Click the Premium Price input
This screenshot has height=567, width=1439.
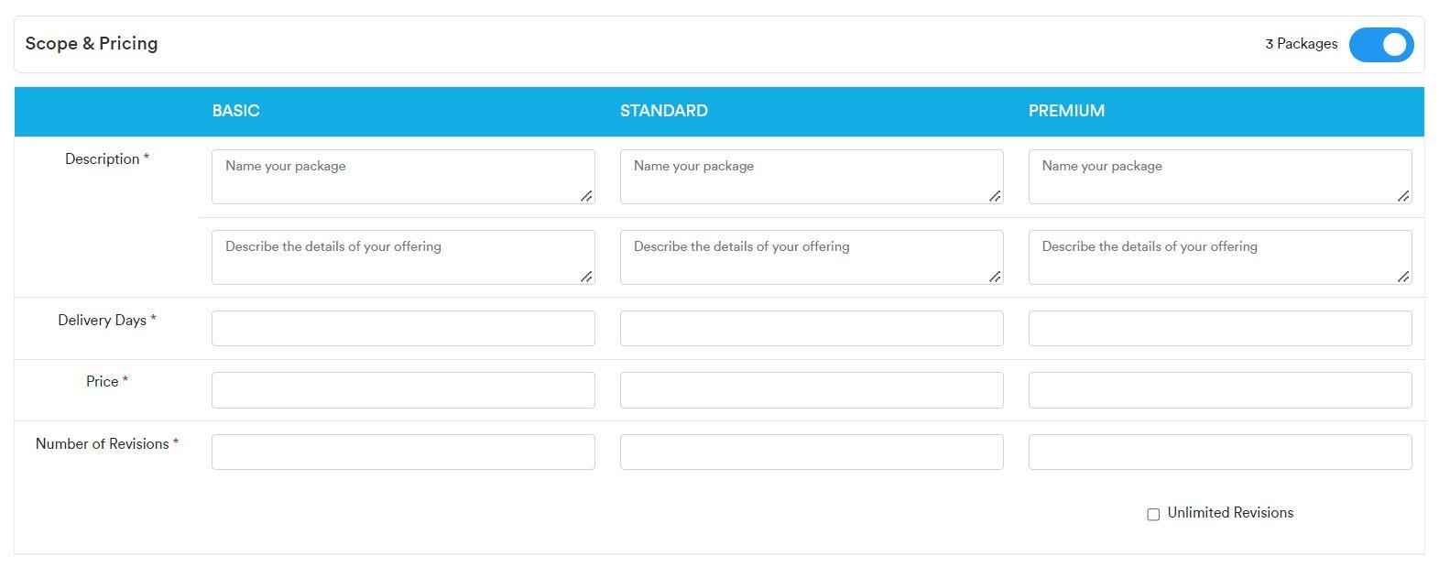pyautogui.click(x=1220, y=390)
